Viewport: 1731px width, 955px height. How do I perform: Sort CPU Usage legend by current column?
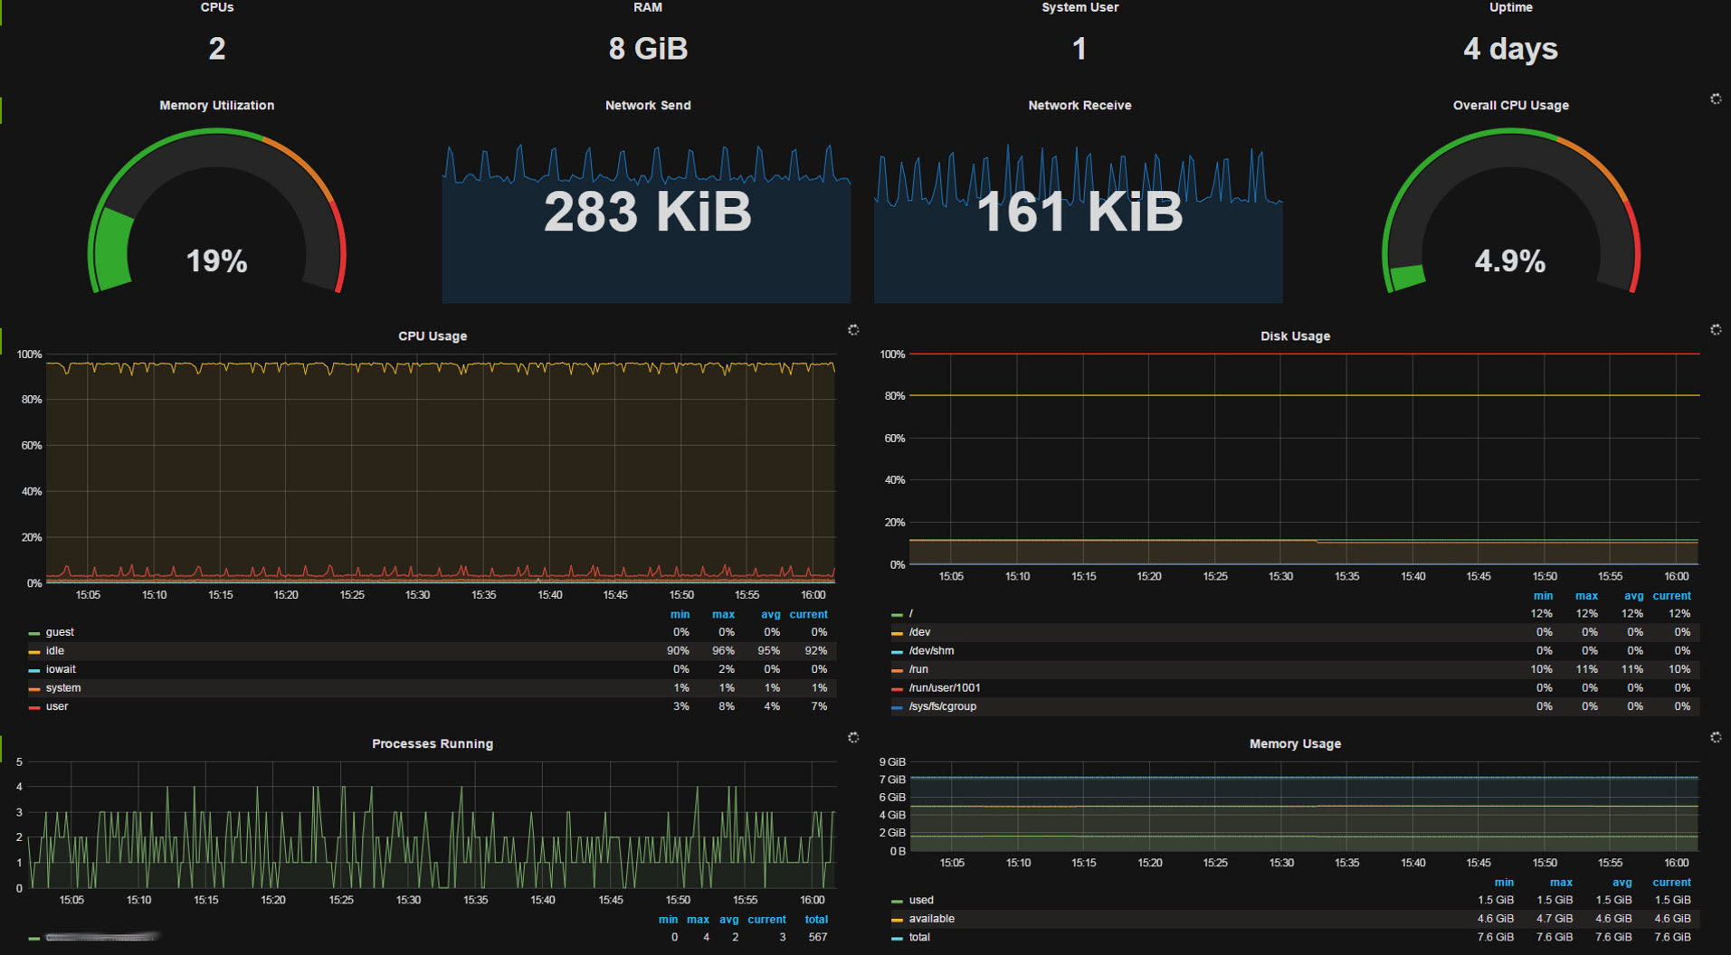click(x=808, y=614)
